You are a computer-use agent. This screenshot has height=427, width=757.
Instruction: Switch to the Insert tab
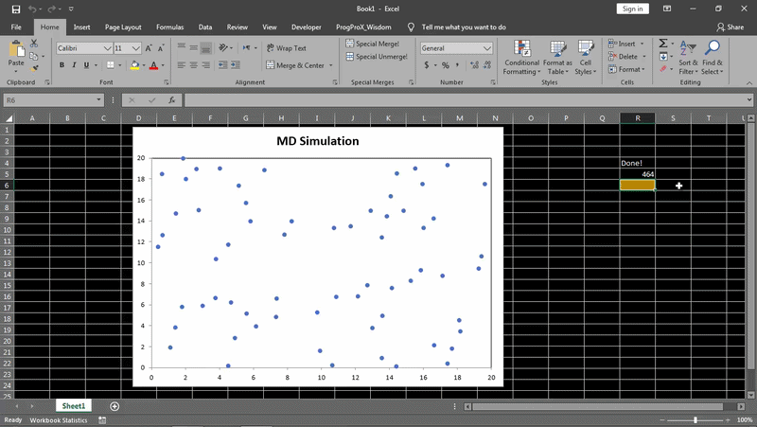81,27
